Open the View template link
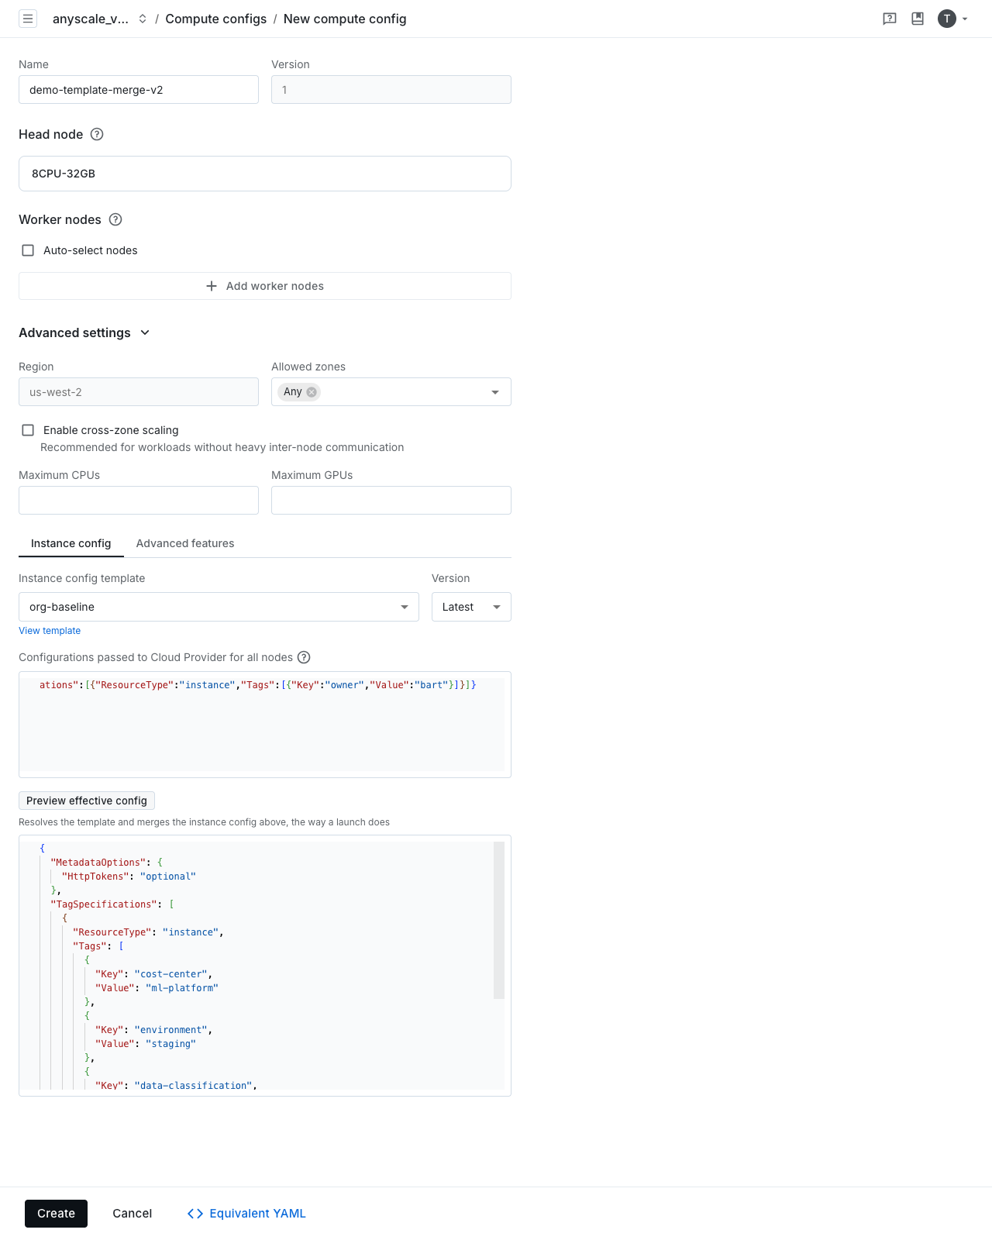 tap(50, 631)
